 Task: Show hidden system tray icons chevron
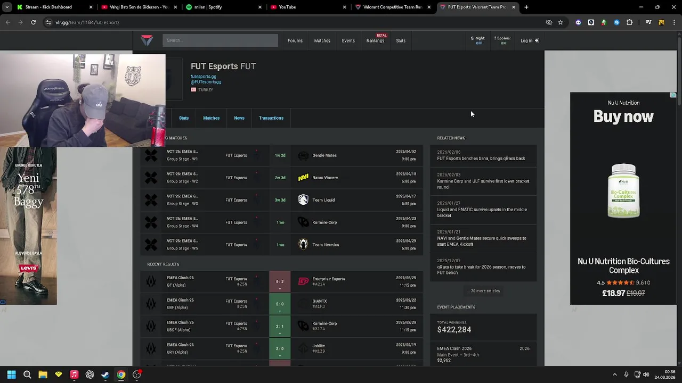(x=614, y=374)
